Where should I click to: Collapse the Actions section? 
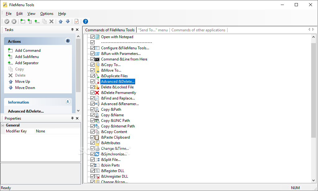pyautogui.click(x=68, y=41)
